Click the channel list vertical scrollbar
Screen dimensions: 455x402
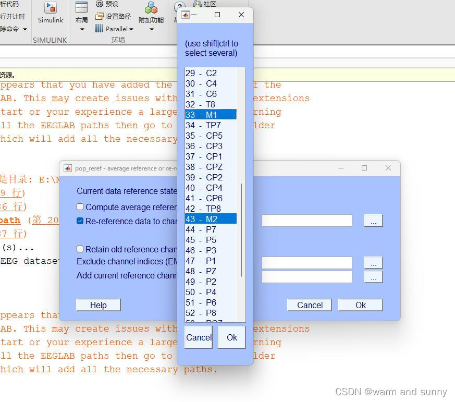pyautogui.click(x=241, y=229)
